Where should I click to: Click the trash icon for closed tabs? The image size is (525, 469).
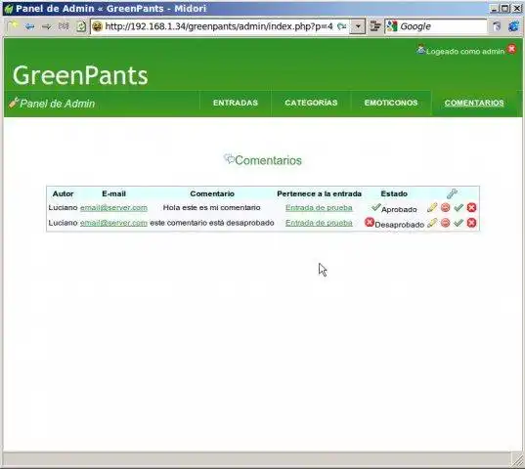click(x=497, y=26)
